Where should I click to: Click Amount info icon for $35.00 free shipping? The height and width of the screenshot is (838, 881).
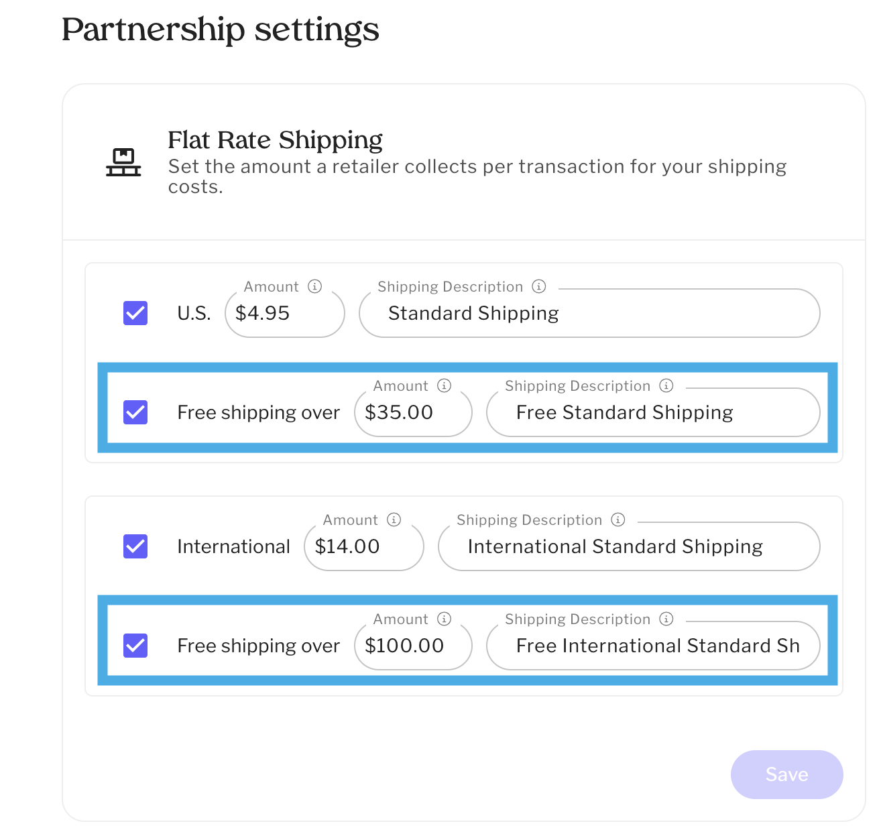pyautogui.click(x=444, y=385)
